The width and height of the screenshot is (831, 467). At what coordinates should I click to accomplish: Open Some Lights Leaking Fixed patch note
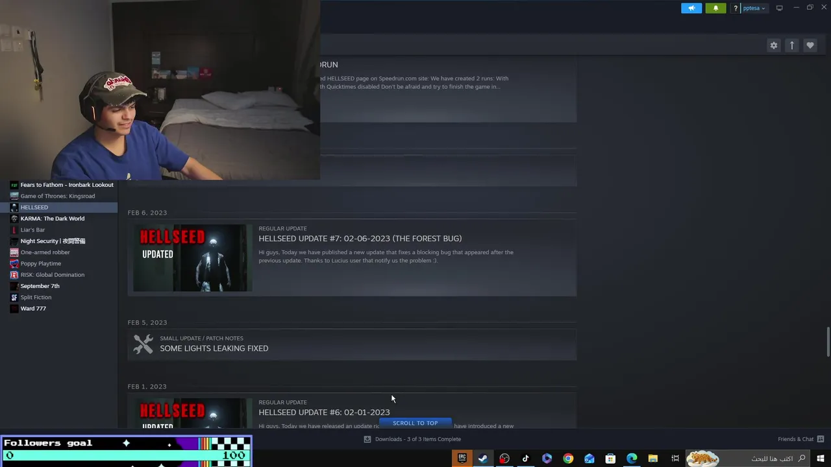click(x=214, y=348)
